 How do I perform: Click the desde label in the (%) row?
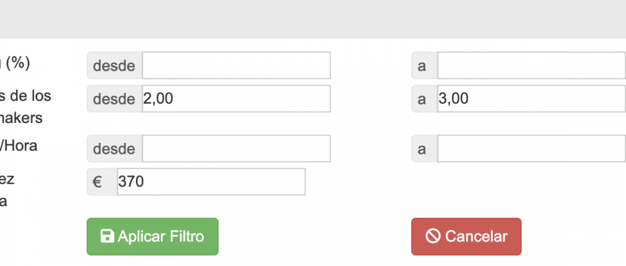coord(115,65)
